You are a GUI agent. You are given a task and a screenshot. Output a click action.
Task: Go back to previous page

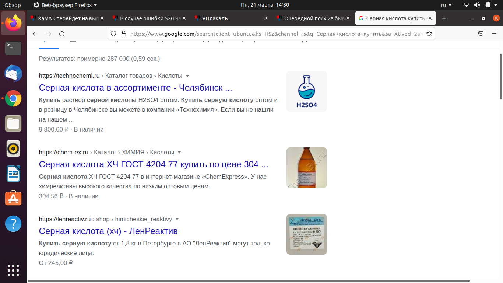(35, 34)
